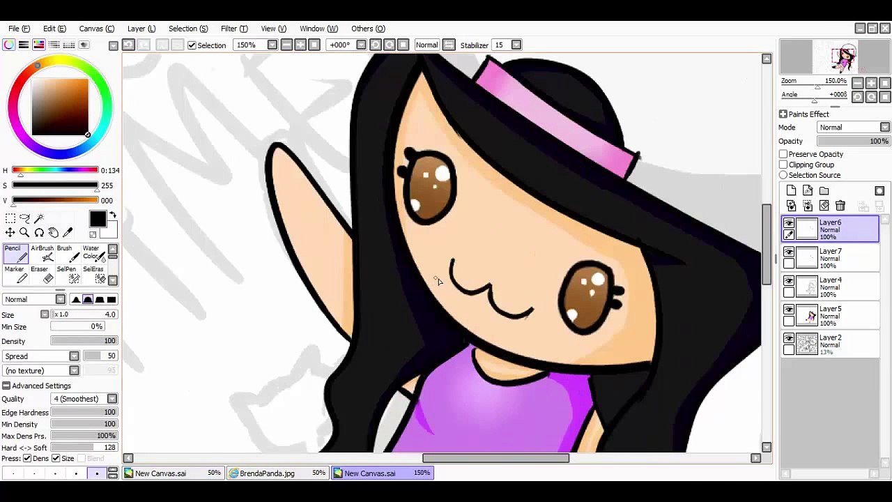This screenshot has height=502, width=892.
Task: Select the zoom magnifier tool
Action: (24, 233)
